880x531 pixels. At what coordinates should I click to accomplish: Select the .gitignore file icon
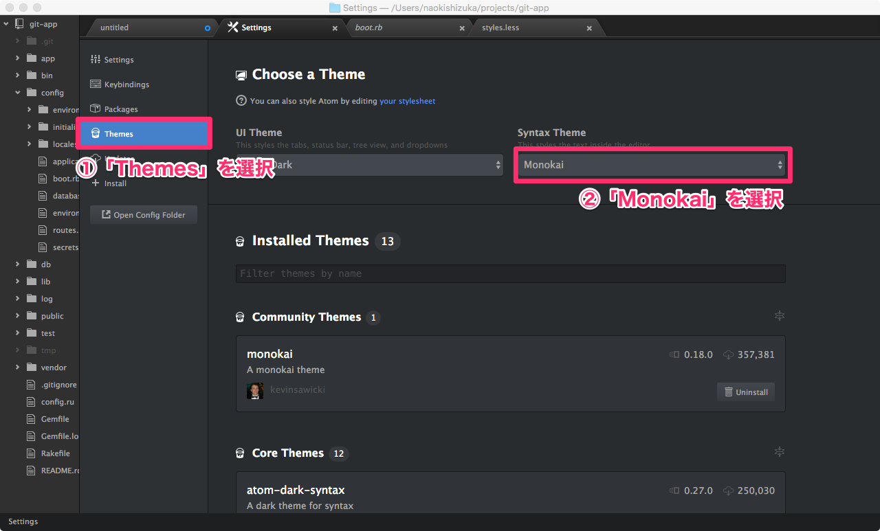[x=30, y=385]
